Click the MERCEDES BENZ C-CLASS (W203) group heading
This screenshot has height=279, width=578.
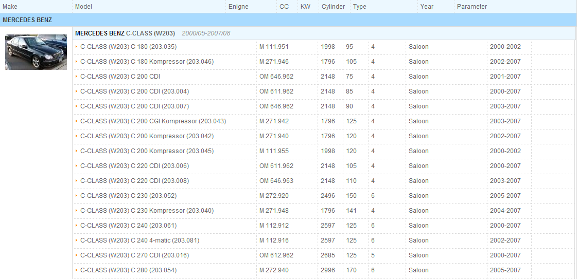pos(125,33)
